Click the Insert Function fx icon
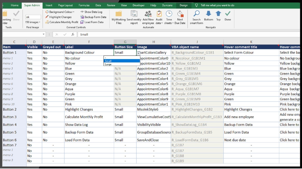The image size is (302, 169). [73, 34]
